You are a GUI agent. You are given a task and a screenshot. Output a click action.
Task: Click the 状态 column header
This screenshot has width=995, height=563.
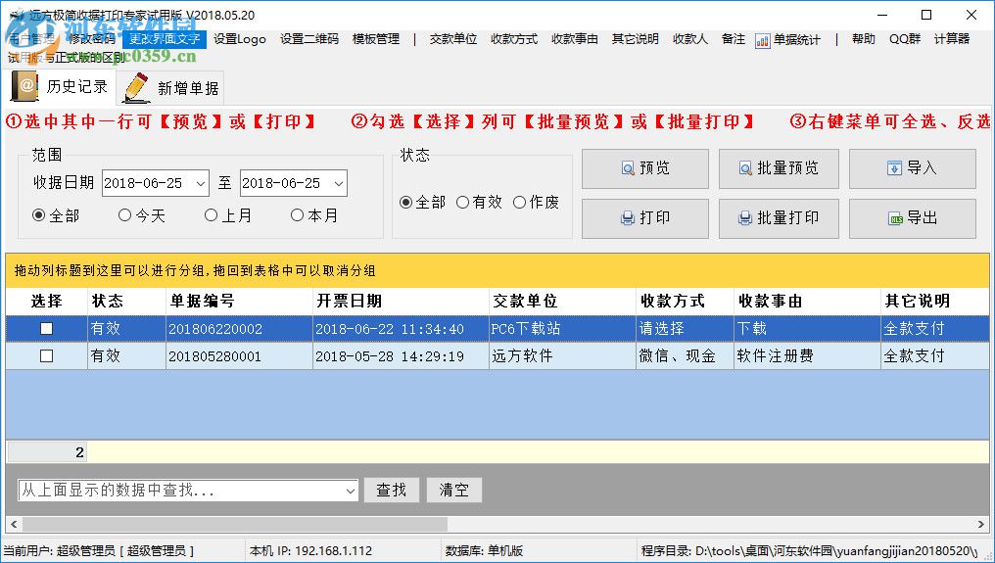tap(126, 302)
